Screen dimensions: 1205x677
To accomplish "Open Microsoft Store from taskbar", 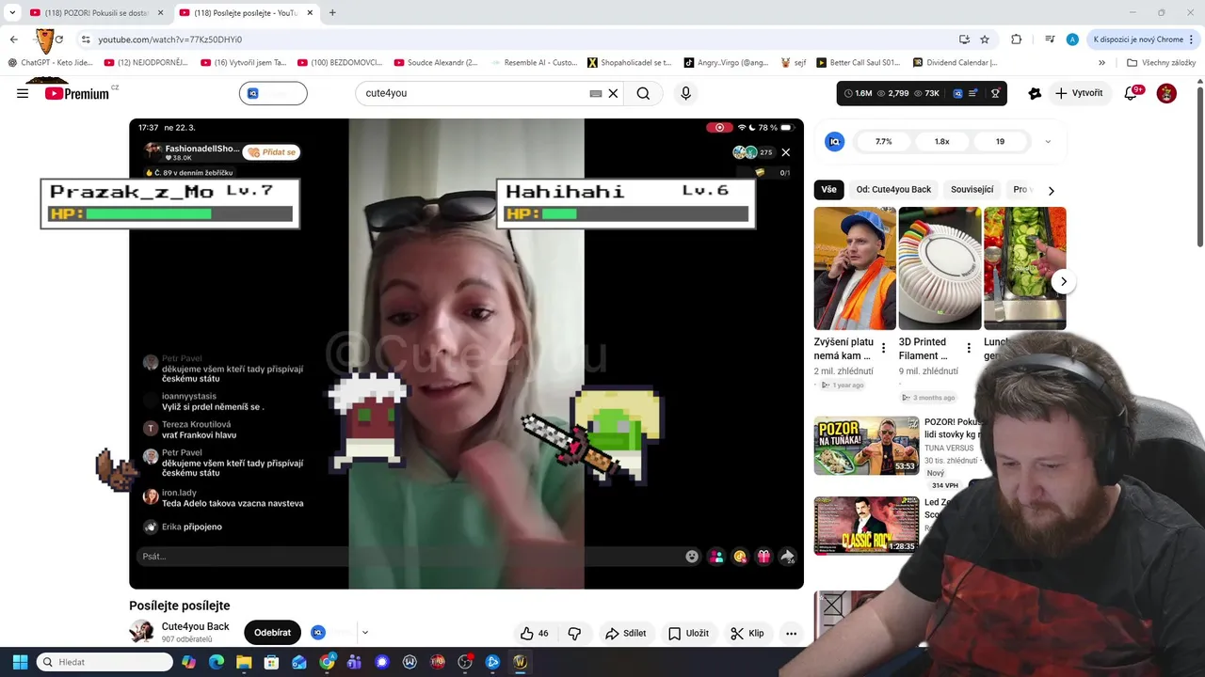I will (271, 662).
